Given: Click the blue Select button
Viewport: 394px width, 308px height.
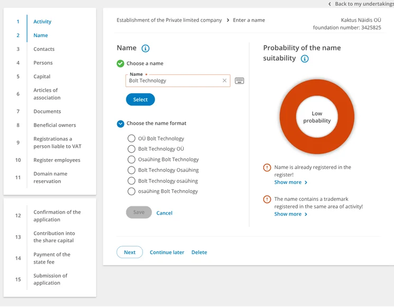Looking at the screenshot, I should pos(140,100).
